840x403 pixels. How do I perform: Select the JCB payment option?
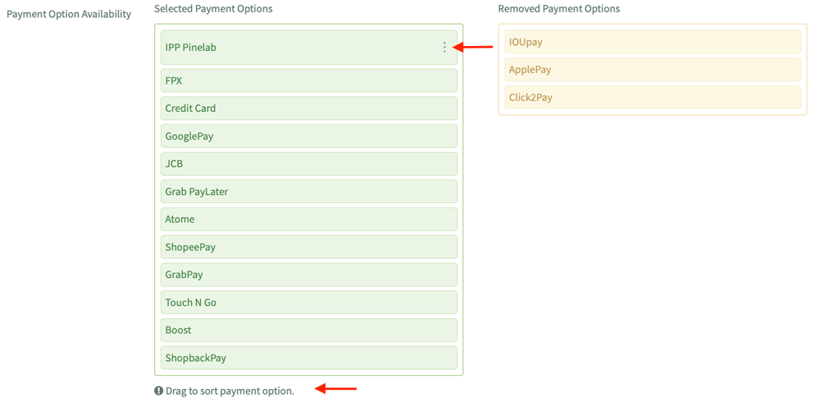pyautogui.click(x=308, y=164)
